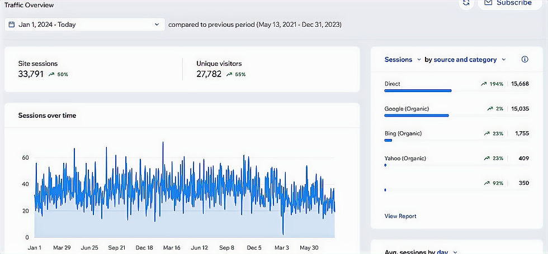This screenshot has height=254, width=548.
Task: Click the Jun 25 axis label
Action: click(89, 248)
